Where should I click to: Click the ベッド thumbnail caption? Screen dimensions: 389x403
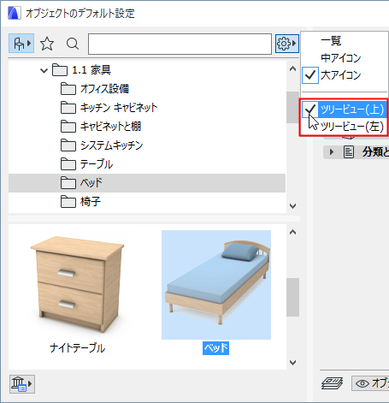point(215,348)
